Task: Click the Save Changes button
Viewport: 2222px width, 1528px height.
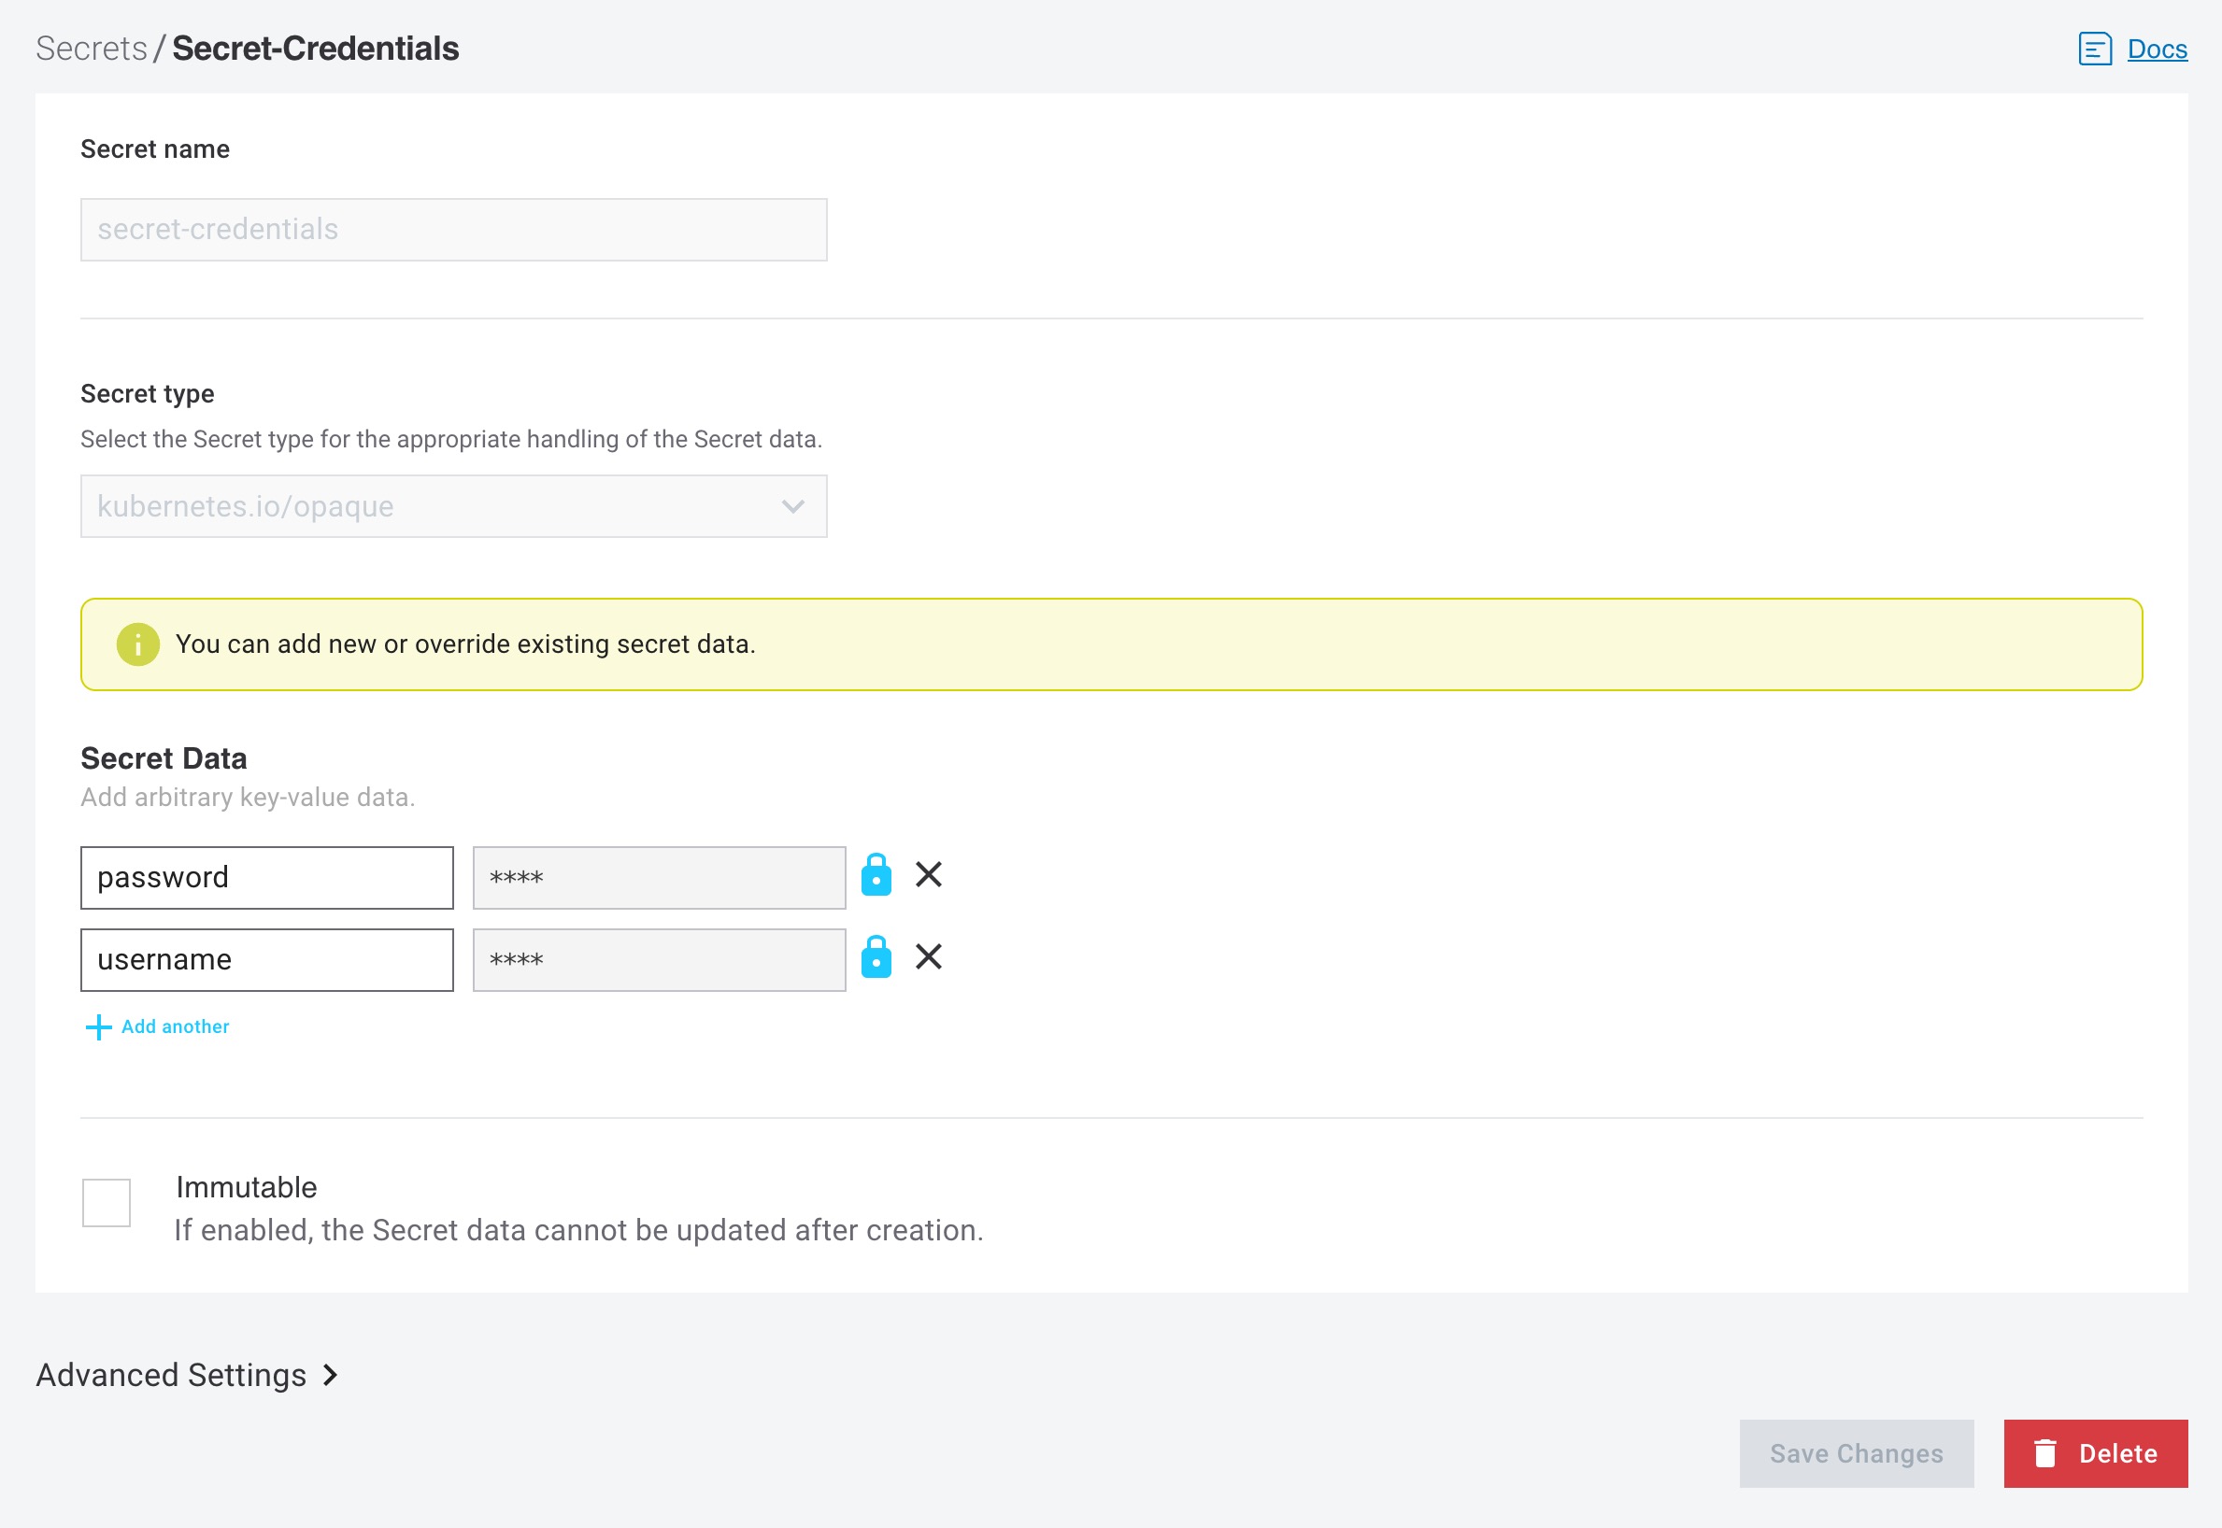Action: [1855, 1453]
